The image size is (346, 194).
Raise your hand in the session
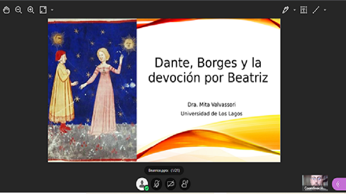pos(185,184)
